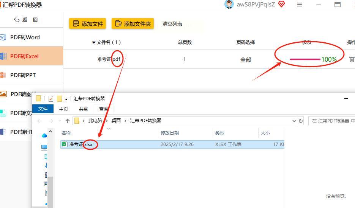Click the This PC monitor icon in navigation pane
The width and height of the screenshot is (355, 208).
(x=44, y=147)
